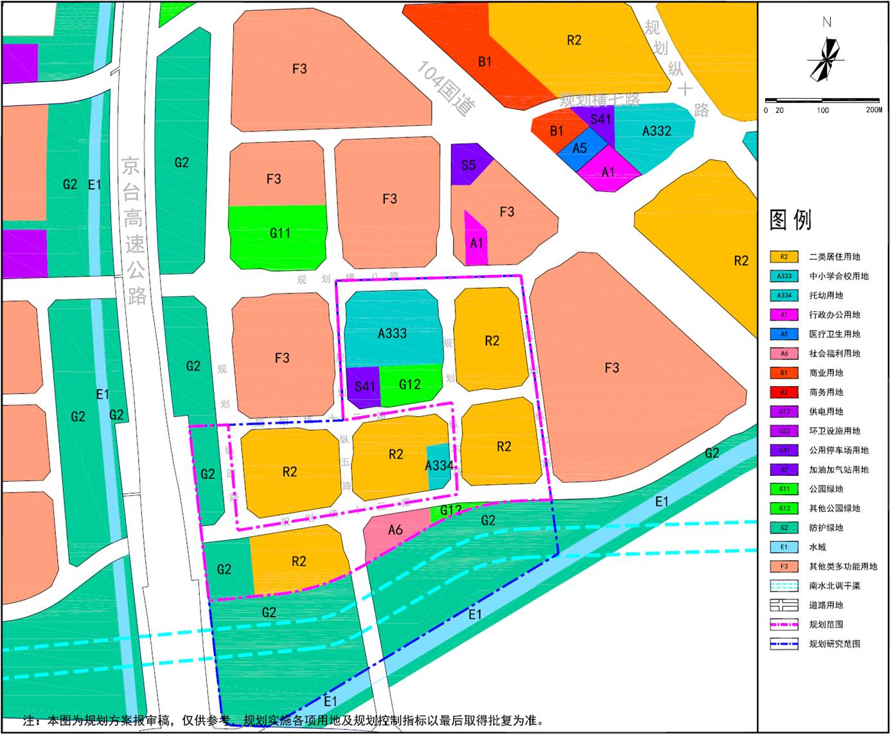Click the scale bar below the compass
Screen dimensions: 893x736
[x=822, y=101]
